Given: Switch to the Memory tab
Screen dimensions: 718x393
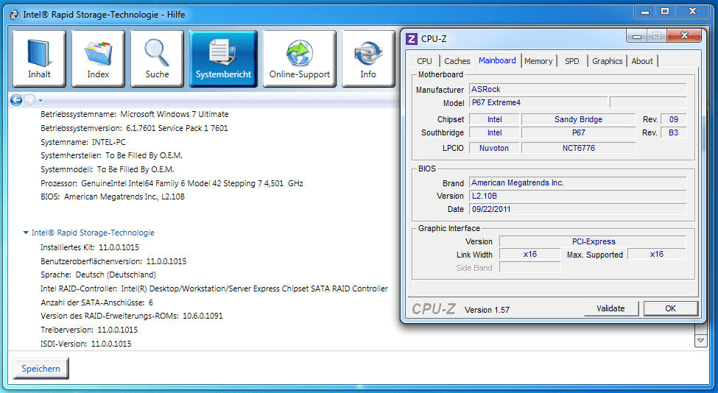Looking at the screenshot, I should [538, 61].
